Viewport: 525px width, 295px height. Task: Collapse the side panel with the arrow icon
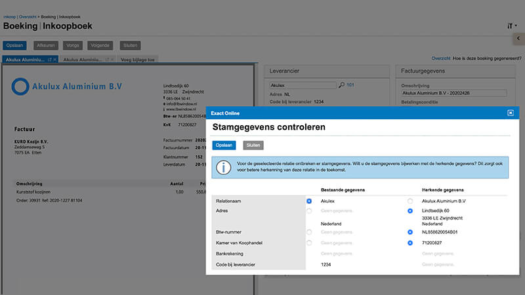518,39
